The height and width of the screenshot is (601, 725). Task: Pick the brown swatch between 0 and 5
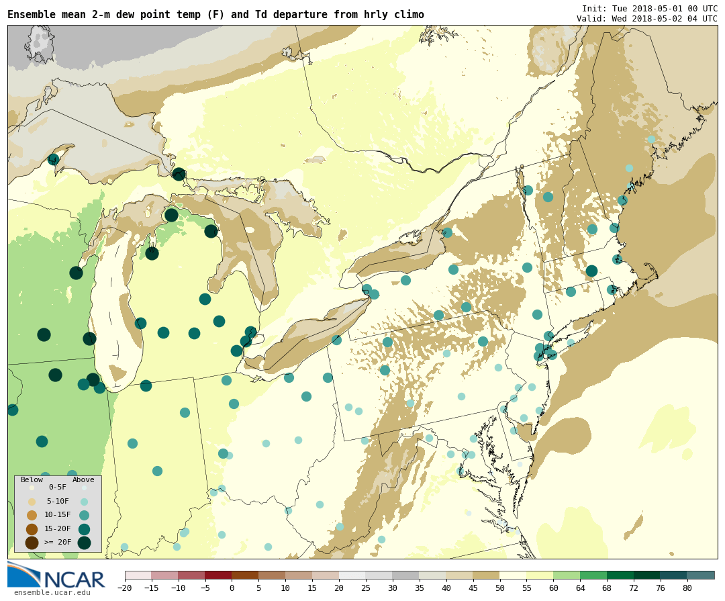click(x=245, y=575)
